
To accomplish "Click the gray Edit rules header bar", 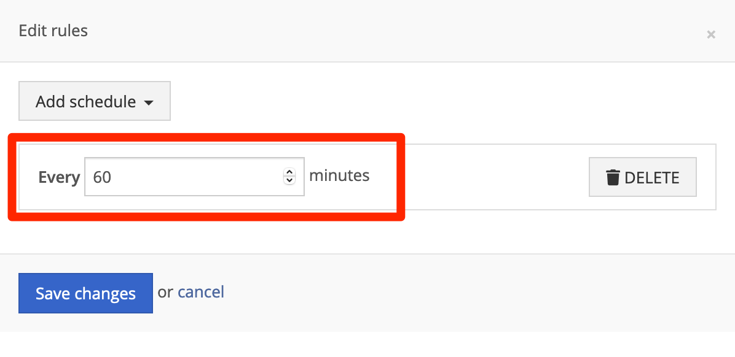I will tap(367, 31).
